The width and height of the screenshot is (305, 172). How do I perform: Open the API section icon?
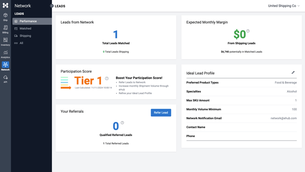[x=5, y=79]
